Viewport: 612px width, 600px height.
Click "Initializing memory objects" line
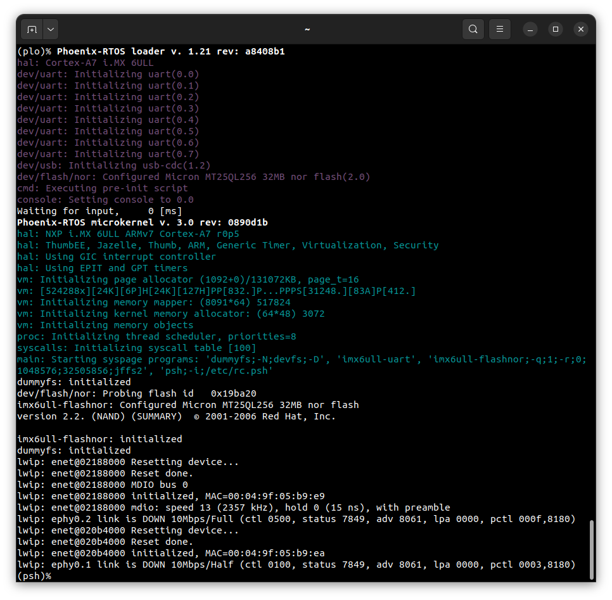(105, 325)
